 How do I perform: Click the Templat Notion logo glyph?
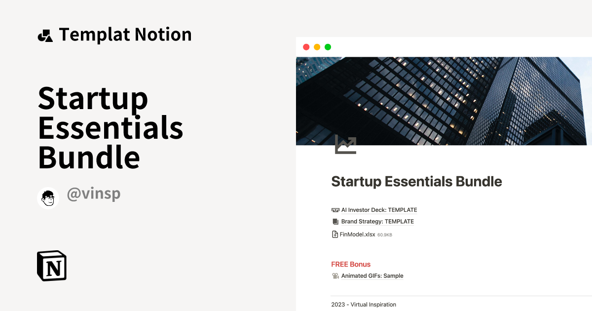tap(46, 34)
